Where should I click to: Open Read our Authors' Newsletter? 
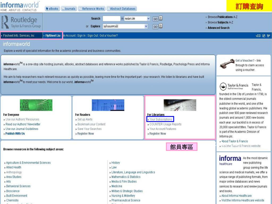[23, 124]
